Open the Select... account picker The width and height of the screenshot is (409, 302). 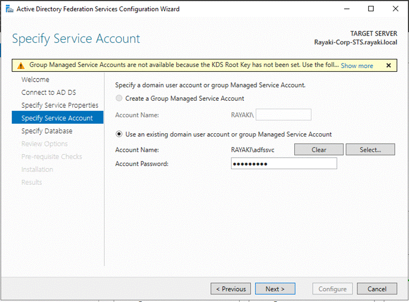[x=370, y=150]
